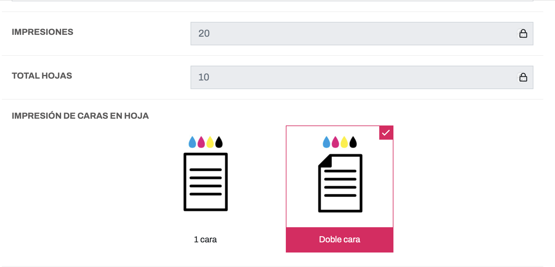555x267 pixels.
Task: Select the single-sided page icon
Action: pos(206,182)
